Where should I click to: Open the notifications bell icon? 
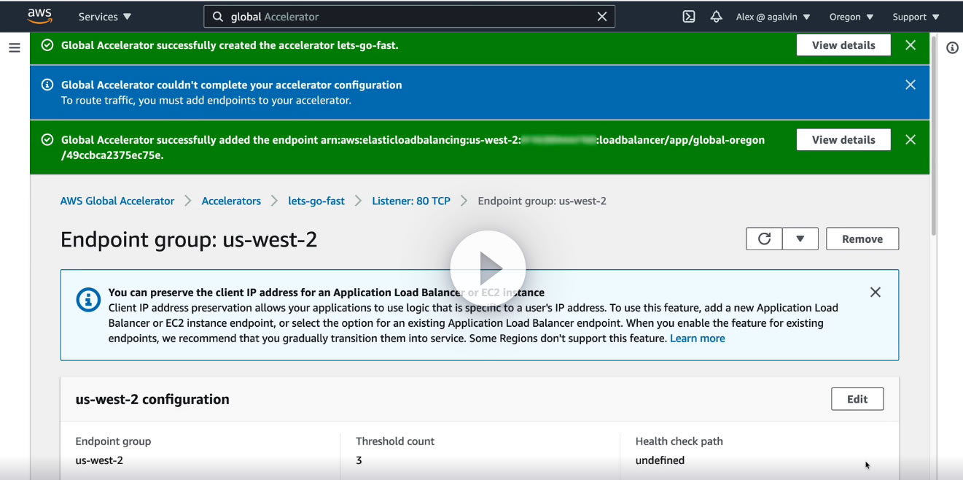[x=717, y=17]
